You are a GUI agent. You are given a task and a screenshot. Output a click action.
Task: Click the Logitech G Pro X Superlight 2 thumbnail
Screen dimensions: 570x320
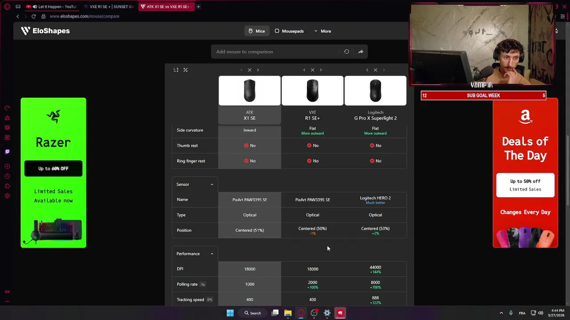[x=375, y=91]
